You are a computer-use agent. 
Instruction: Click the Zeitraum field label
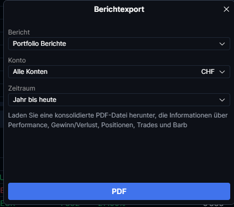click(22, 88)
